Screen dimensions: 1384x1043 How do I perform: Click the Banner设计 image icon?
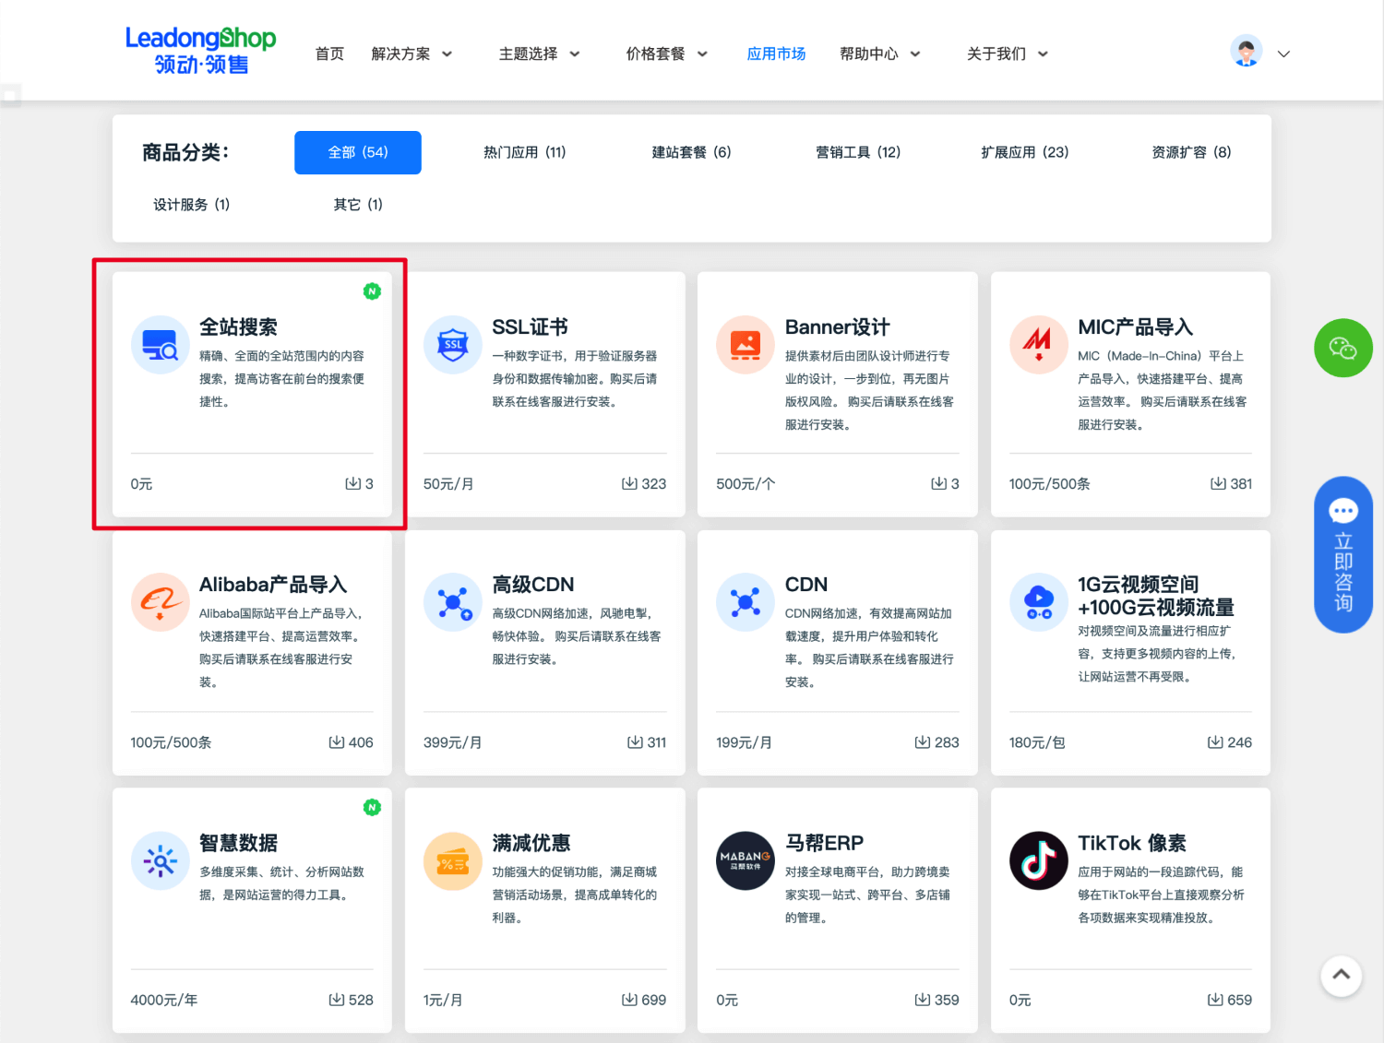[x=746, y=344]
